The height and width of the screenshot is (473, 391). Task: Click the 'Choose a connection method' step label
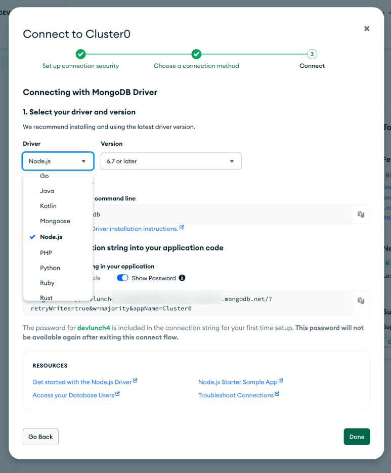point(196,66)
